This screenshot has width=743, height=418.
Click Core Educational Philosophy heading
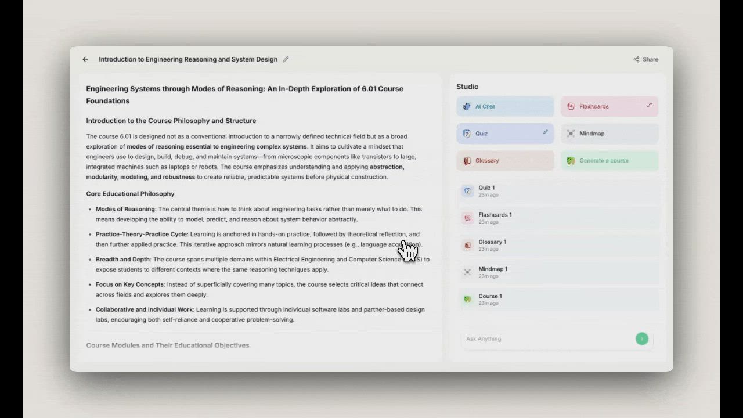131,194
